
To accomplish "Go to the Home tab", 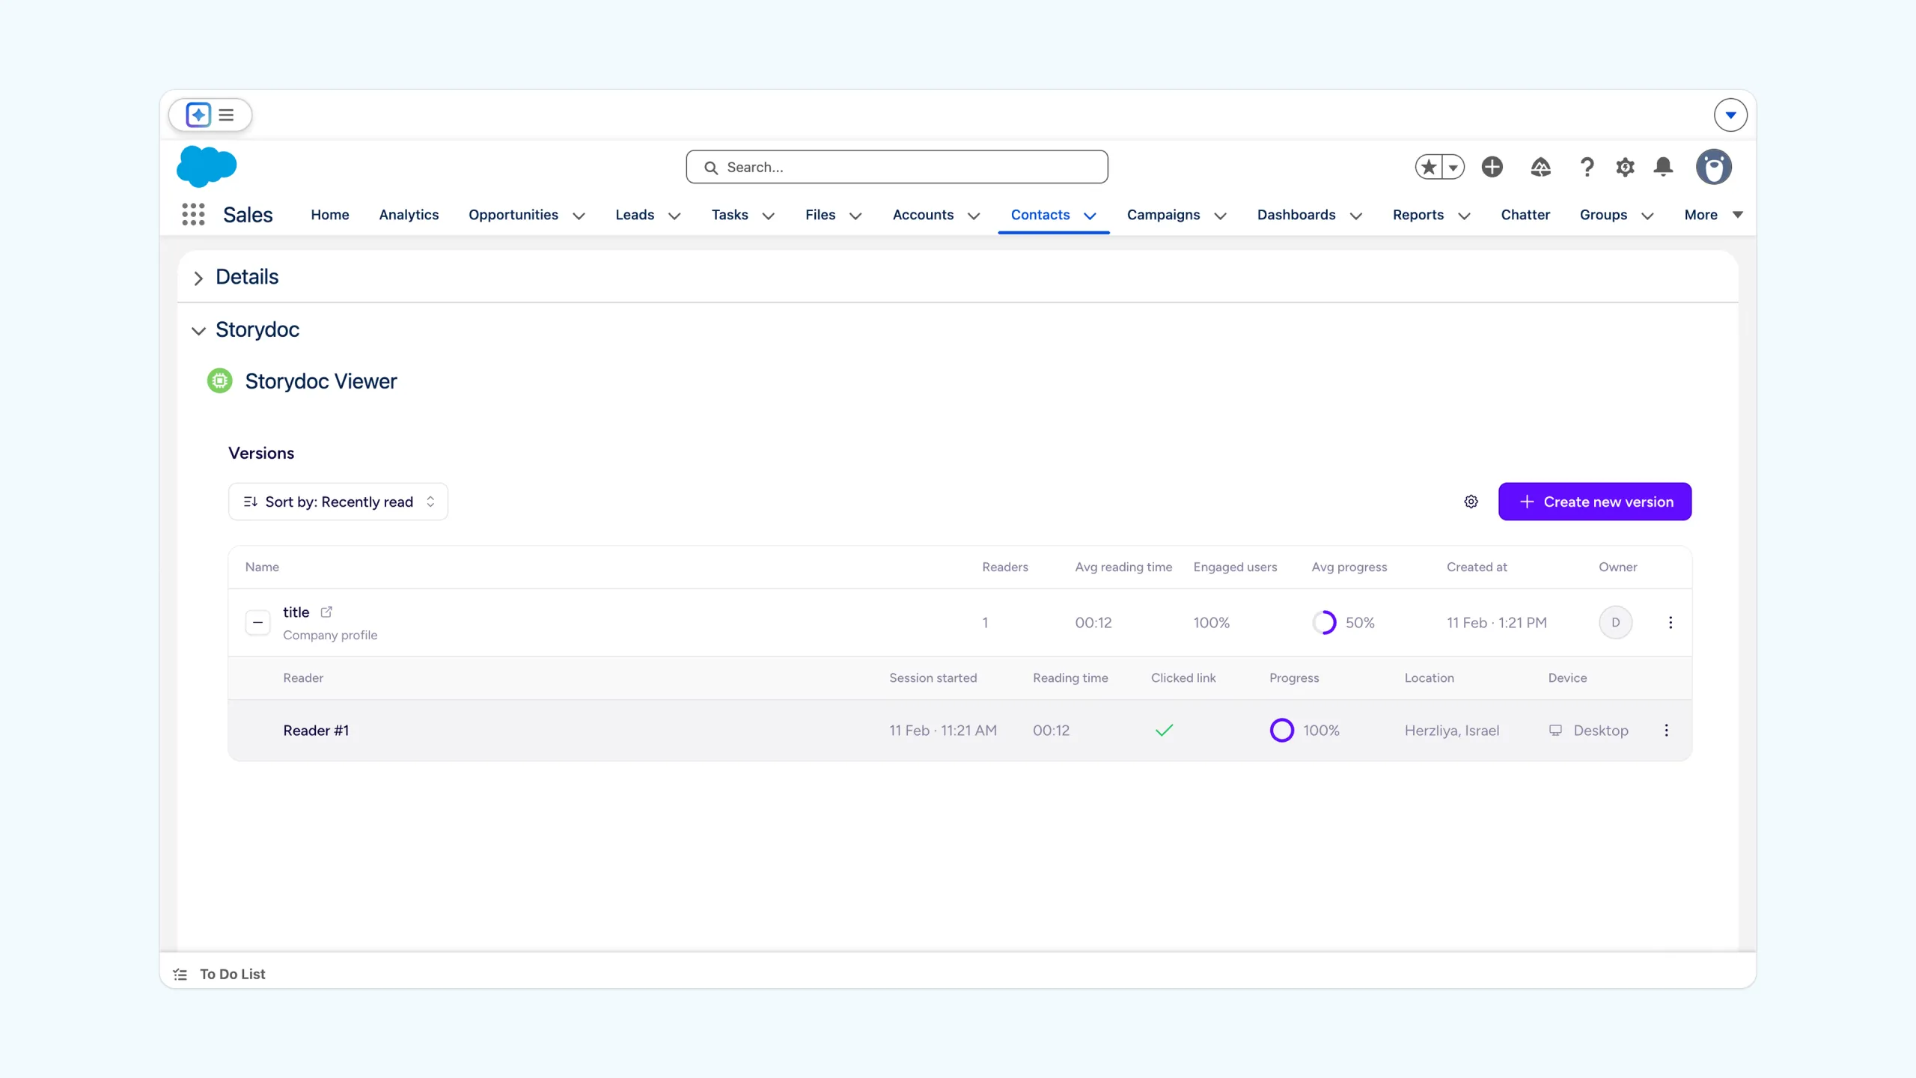I will click(x=330, y=215).
